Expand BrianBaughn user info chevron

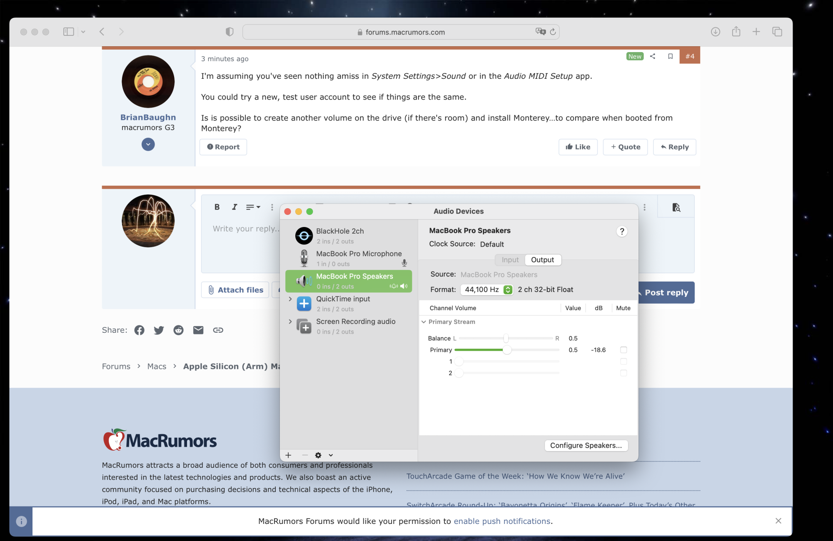click(x=148, y=145)
